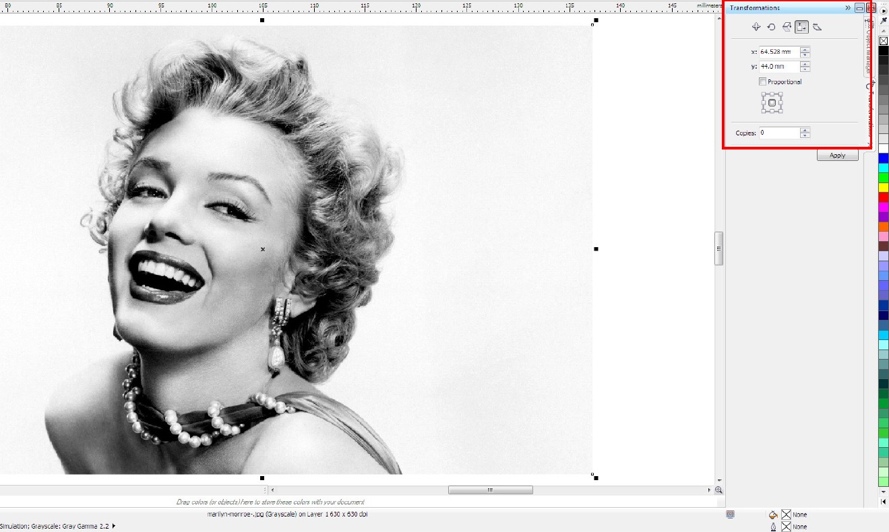Click the fill bucket icon in status bar
The height and width of the screenshot is (532, 889).
(x=773, y=514)
